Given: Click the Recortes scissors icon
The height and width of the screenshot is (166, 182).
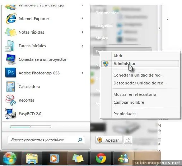Looking at the screenshot, I should click(x=10, y=100).
